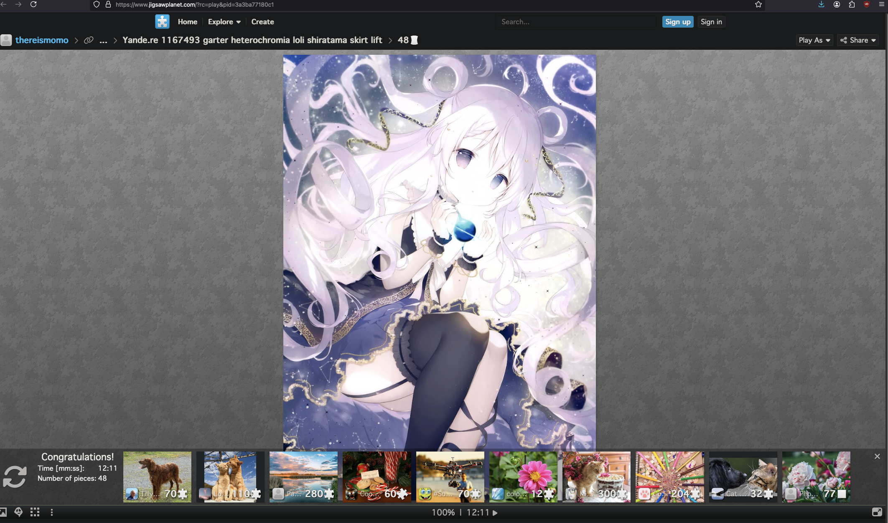Viewport: 888px width, 523px height.
Task: Open thereismomo user profile link
Action: pyautogui.click(x=42, y=40)
